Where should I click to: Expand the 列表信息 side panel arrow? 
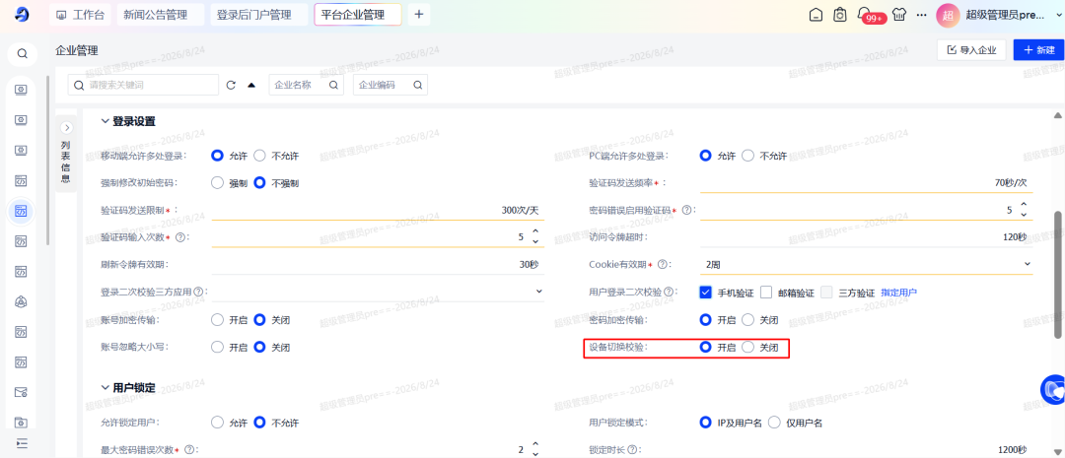tap(67, 128)
